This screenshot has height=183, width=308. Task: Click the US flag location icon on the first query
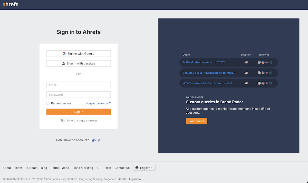[x=246, y=62]
